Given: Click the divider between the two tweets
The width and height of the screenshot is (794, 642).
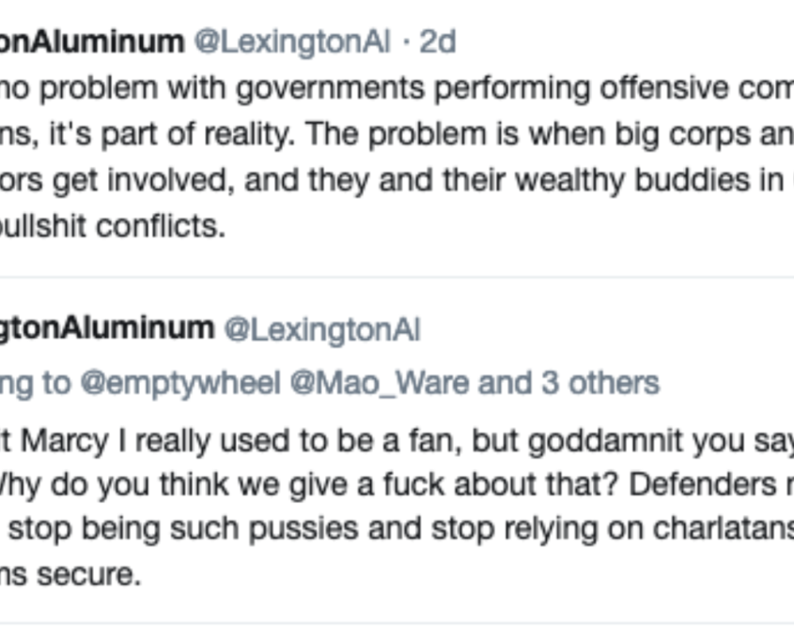Looking at the screenshot, I should click(397, 278).
